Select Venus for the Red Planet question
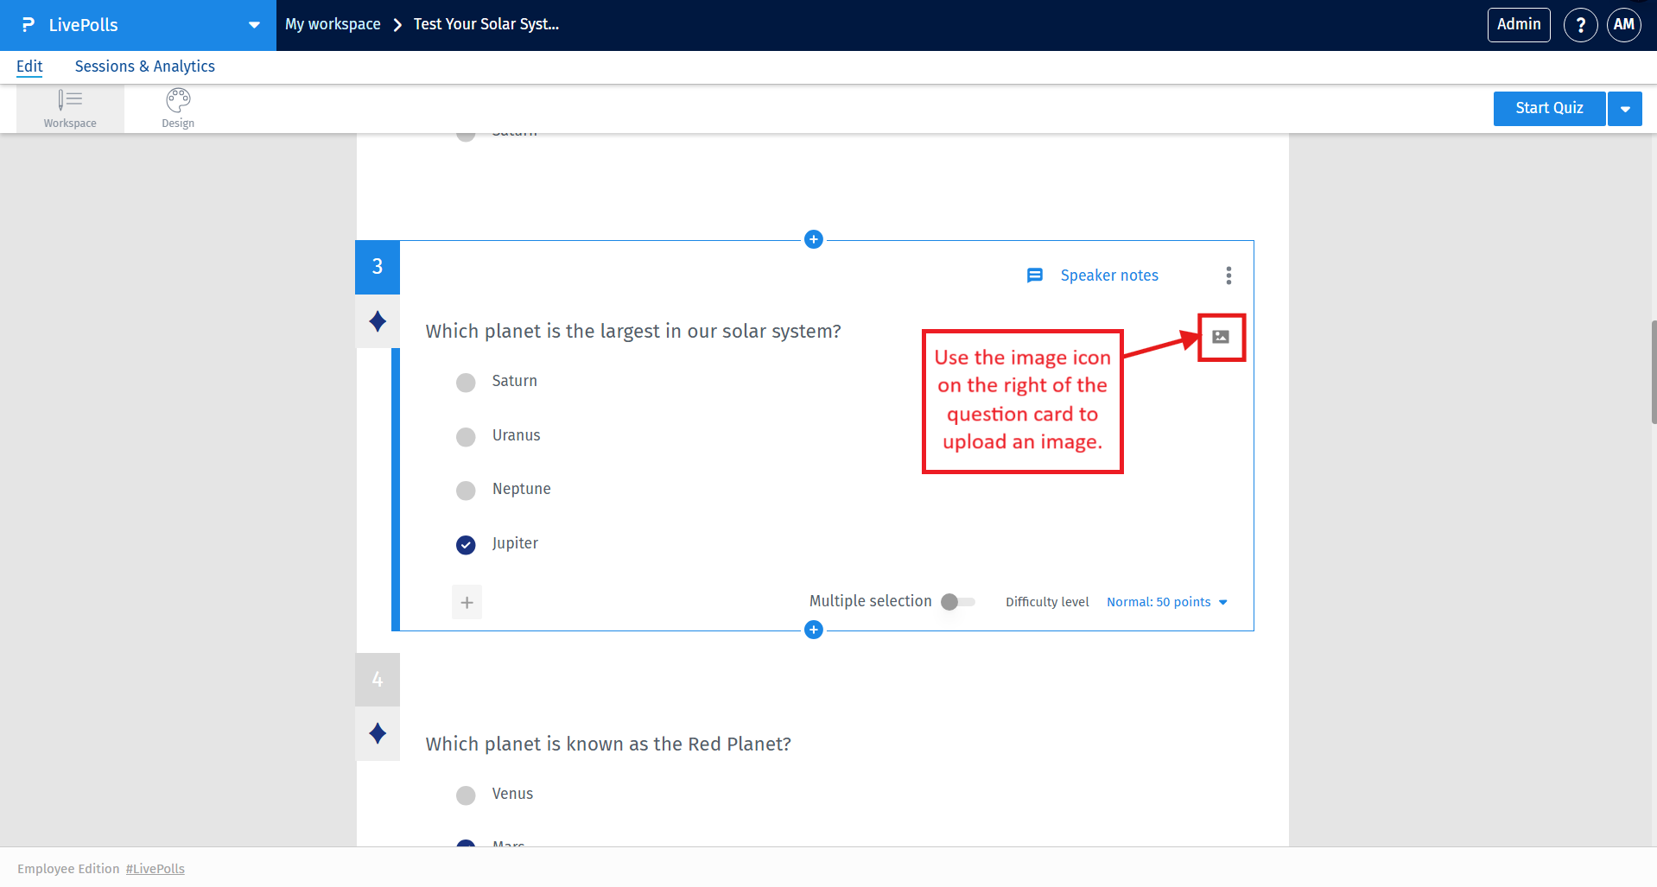 pos(466,795)
